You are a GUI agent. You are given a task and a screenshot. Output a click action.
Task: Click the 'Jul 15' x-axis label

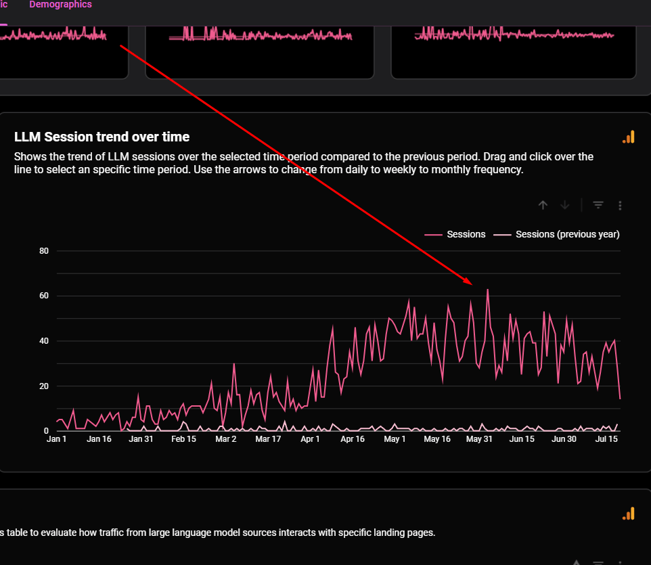pos(606,439)
